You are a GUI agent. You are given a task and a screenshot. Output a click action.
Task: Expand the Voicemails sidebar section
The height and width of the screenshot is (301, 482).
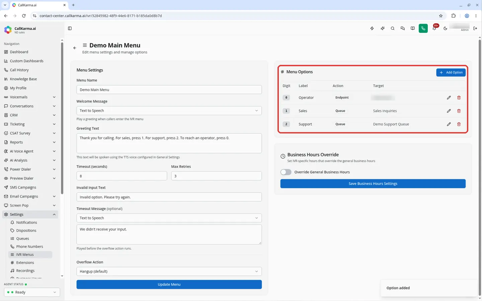[30, 97]
